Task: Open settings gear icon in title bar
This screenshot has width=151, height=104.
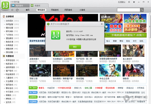Action: click(129, 2)
